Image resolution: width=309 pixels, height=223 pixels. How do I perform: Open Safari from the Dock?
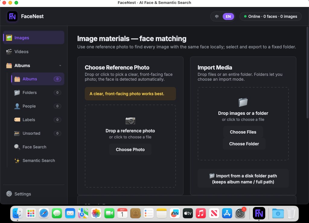tap(44, 213)
